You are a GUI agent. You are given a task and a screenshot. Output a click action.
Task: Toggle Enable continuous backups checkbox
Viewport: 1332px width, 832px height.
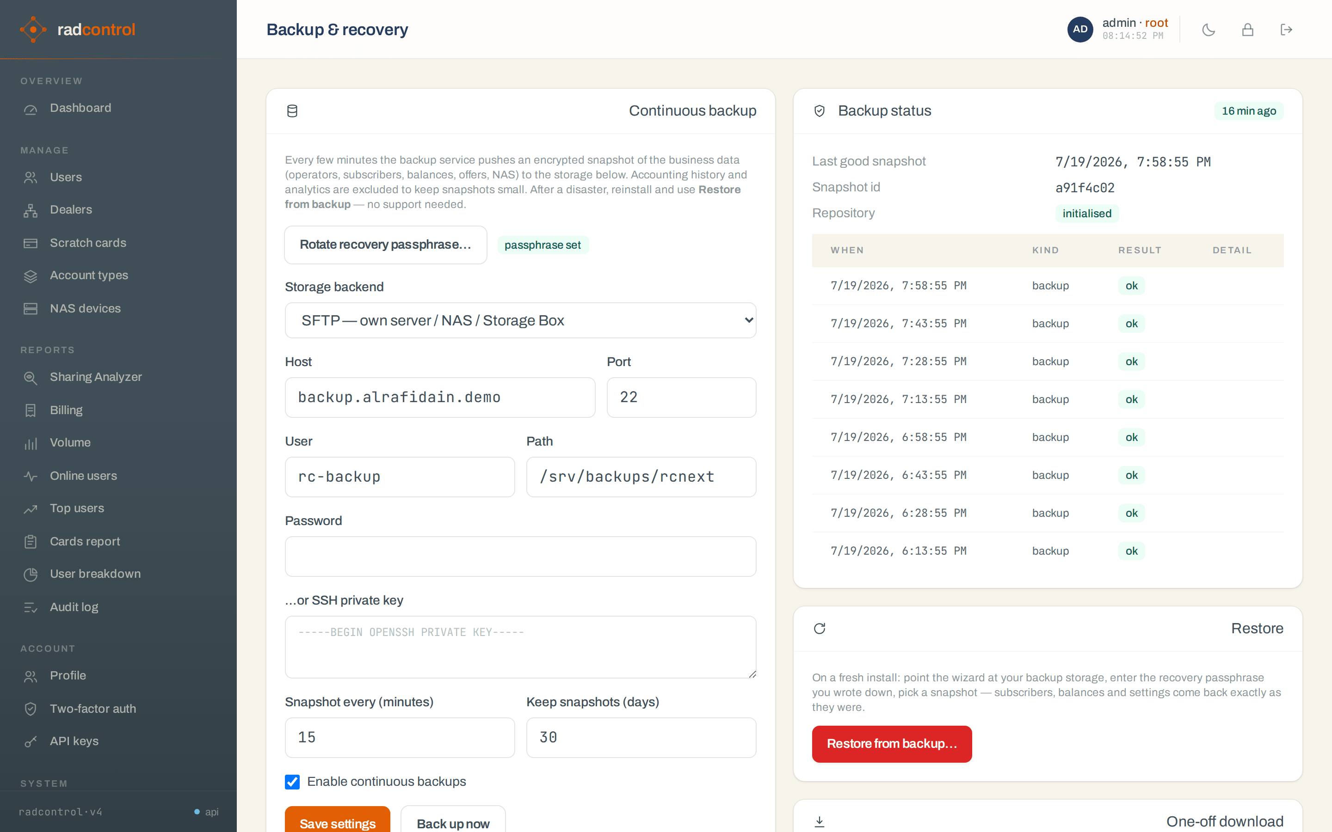coord(292,782)
